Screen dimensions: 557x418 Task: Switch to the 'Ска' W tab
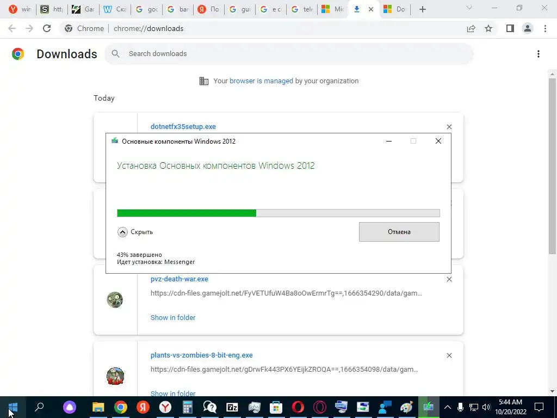(114, 9)
